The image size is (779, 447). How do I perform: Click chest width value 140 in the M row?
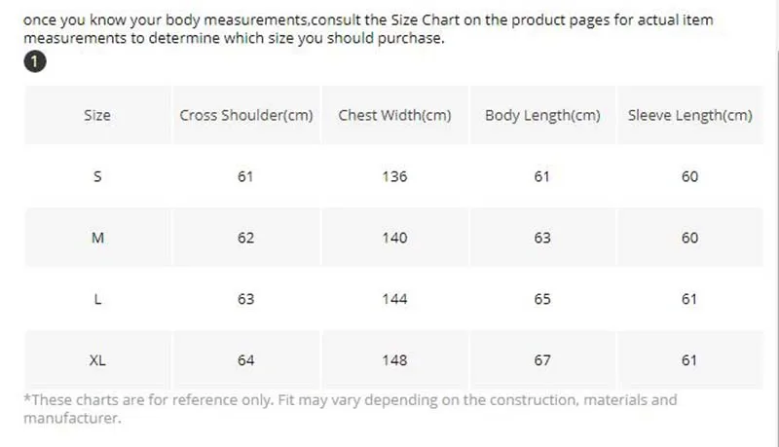click(x=394, y=238)
